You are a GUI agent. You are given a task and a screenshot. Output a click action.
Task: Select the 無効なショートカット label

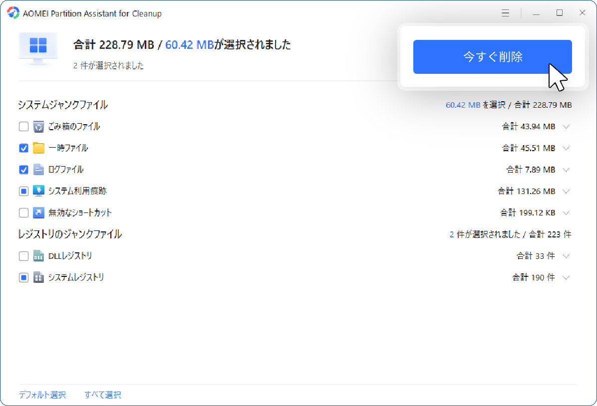80,212
